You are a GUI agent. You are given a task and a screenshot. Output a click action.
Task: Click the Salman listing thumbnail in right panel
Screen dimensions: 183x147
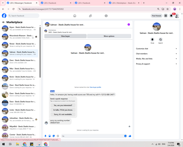tap(157, 26)
